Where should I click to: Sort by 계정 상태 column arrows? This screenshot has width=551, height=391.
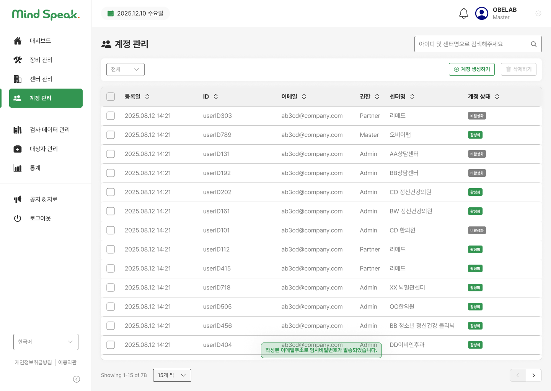click(497, 97)
